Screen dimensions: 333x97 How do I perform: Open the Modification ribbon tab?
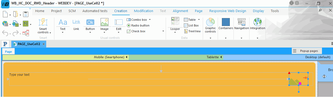[143, 11]
